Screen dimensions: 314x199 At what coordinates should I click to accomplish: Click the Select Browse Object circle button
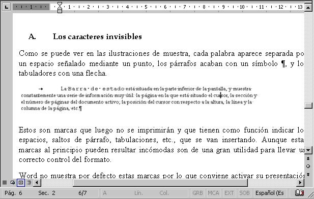point(308,166)
